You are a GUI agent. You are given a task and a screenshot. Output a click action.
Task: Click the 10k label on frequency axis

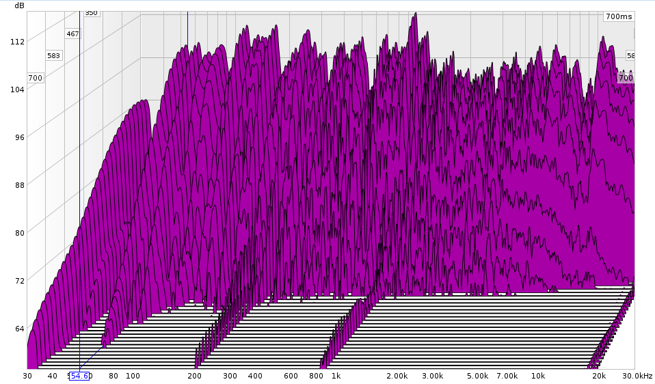(538, 376)
